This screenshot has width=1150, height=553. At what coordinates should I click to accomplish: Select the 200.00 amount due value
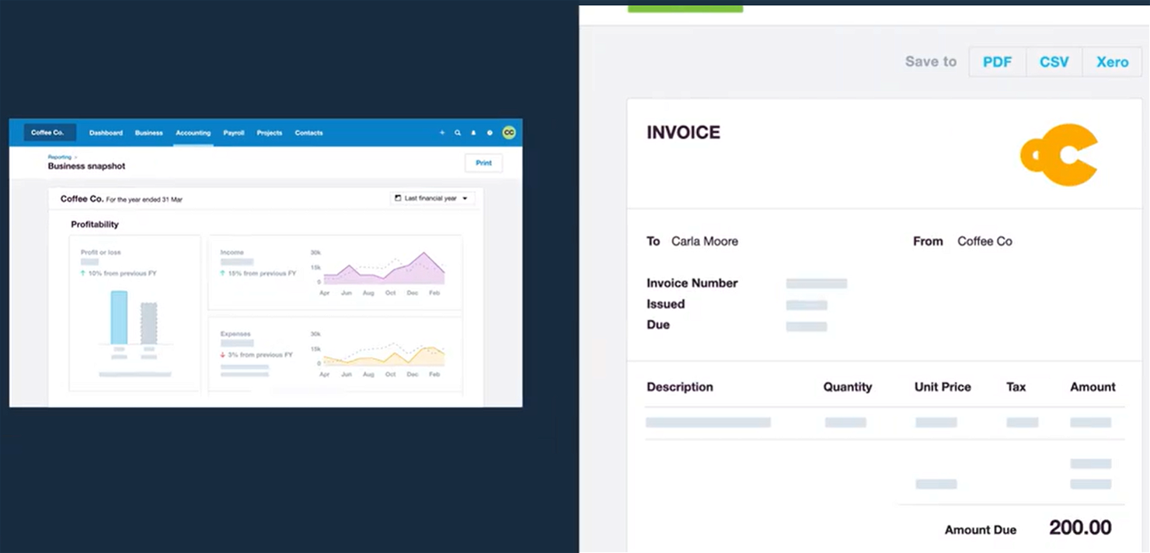[1080, 528]
